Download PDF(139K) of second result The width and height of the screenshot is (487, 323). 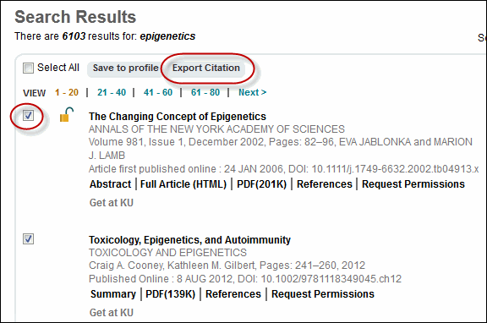tap(170, 294)
